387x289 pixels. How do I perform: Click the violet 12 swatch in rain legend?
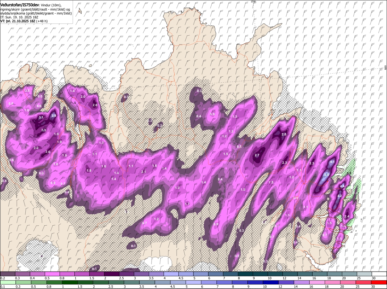pyautogui.click(x=286, y=282)
